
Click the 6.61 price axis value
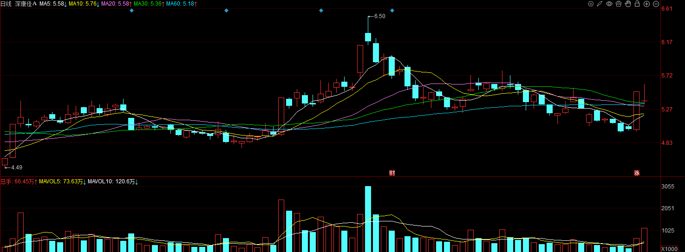click(x=667, y=9)
